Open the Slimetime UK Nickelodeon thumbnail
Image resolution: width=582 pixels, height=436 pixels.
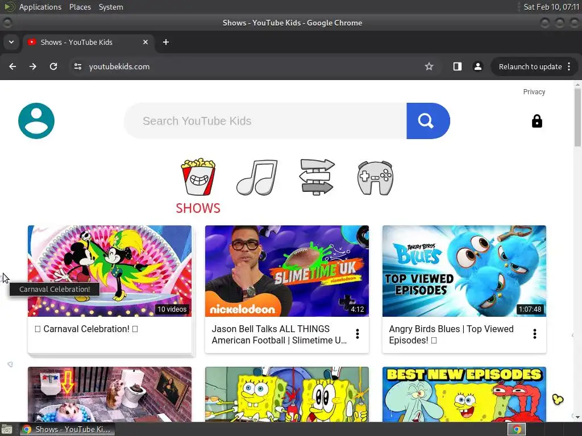(287, 271)
